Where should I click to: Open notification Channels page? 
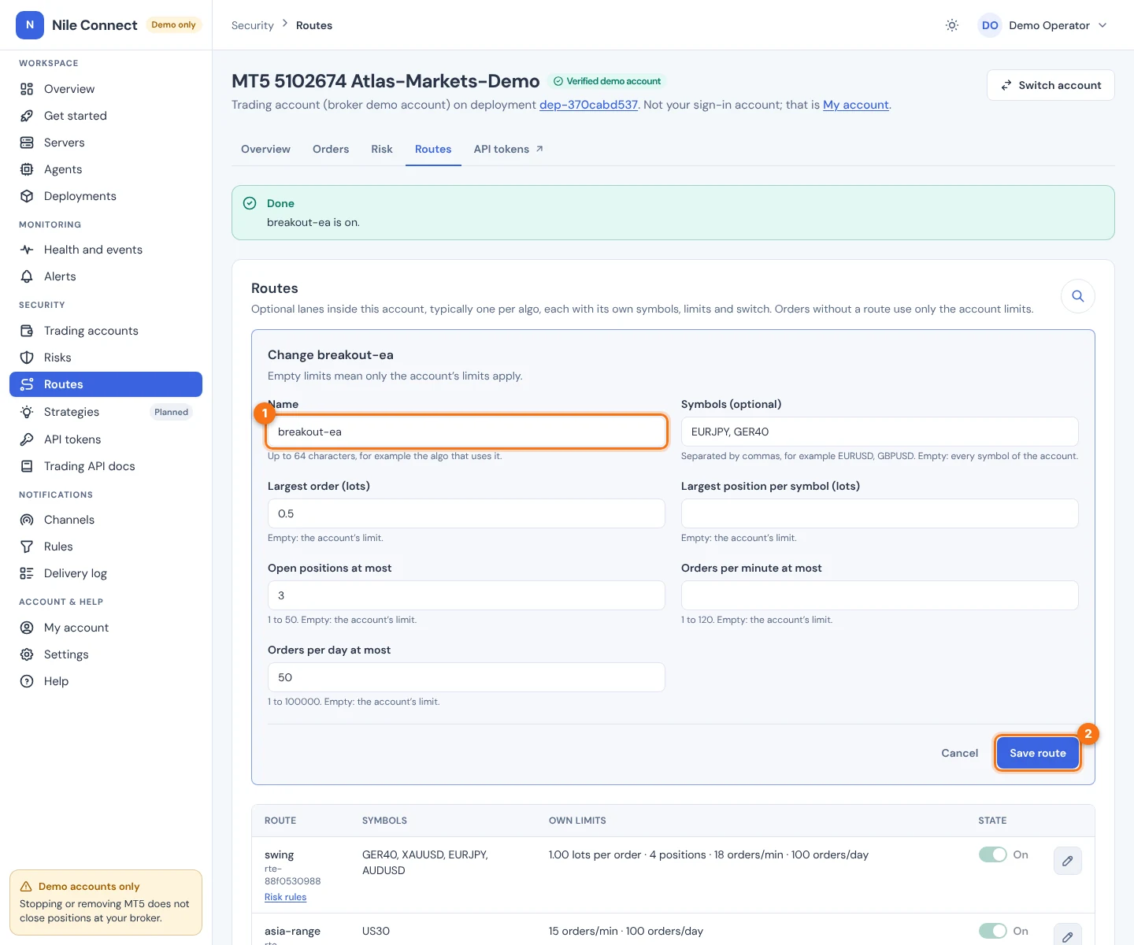[x=106, y=520]
